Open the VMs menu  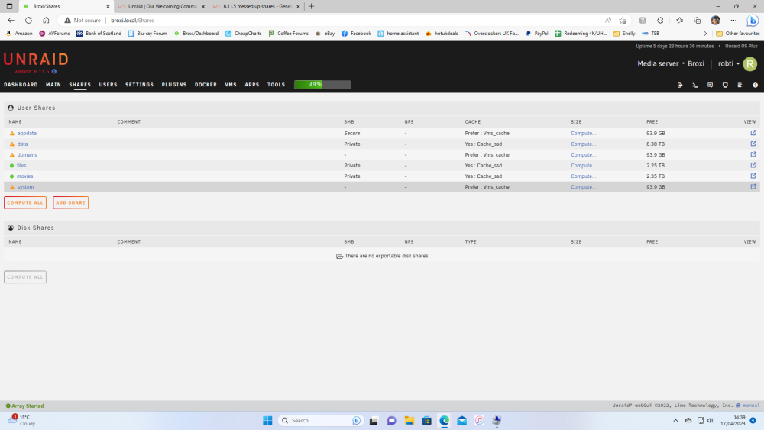click(x=231, y=85)
